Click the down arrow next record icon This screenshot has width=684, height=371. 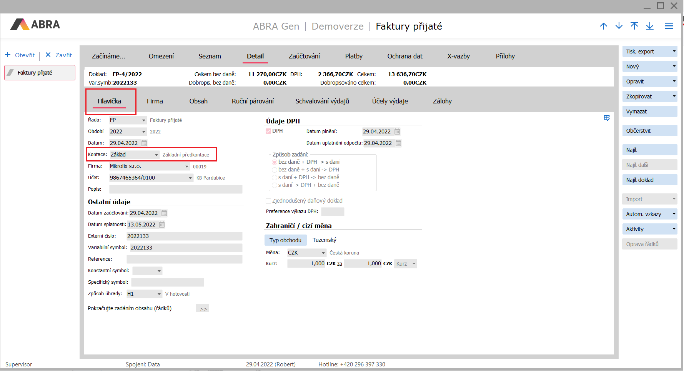619,26
